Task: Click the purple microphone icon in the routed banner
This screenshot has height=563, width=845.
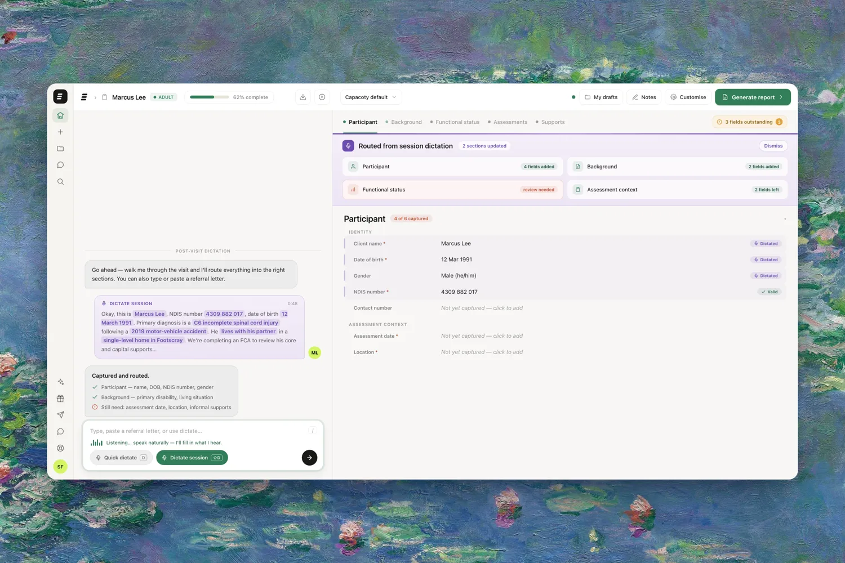Action: 348,146
